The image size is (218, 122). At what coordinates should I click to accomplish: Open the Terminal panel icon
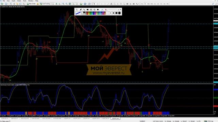coord(20,4)
